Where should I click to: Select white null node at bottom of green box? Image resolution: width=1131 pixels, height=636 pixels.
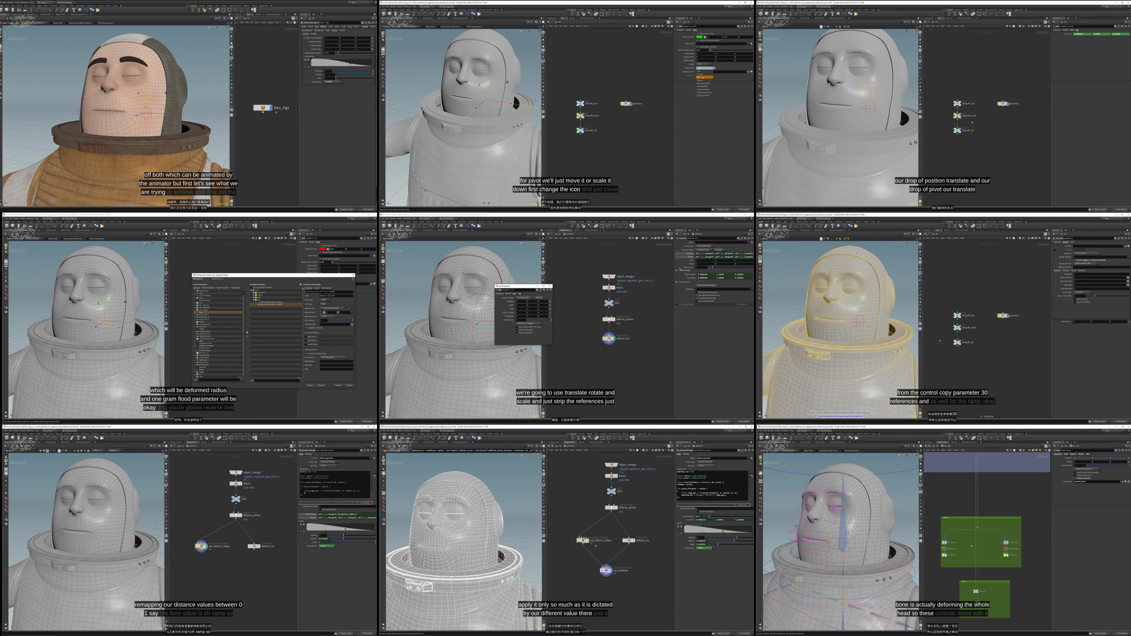976,591
